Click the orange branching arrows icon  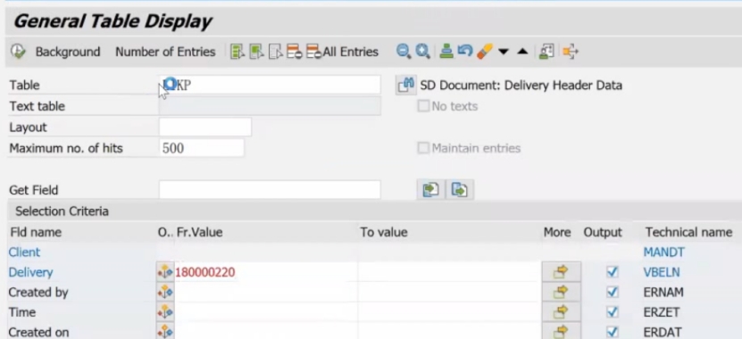571,51
